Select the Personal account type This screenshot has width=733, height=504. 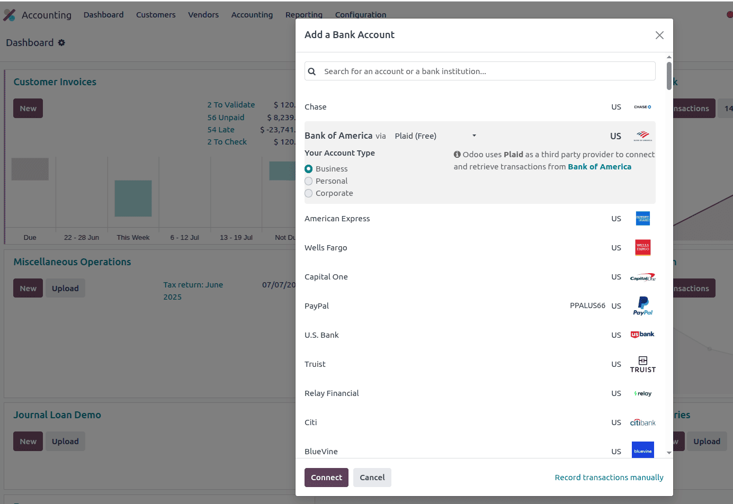point(309,181)
